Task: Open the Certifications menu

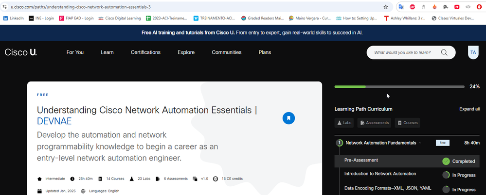Action: pyautogui.click(x=145, y=52)
